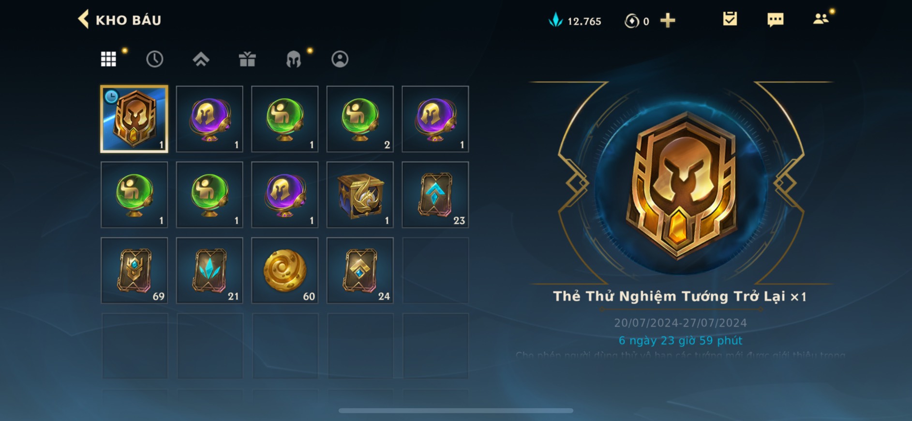Open the chat messages icon
Image resolution: width=912 pixels, height=421 pixels.
[775, 19]
